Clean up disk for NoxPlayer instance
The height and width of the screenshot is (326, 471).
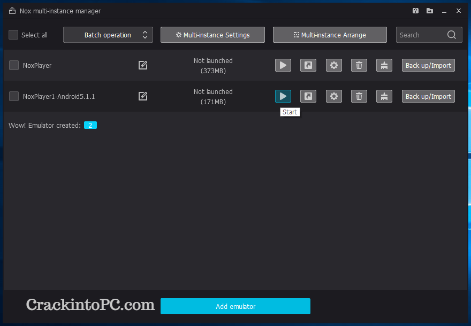tap(384, 65)
